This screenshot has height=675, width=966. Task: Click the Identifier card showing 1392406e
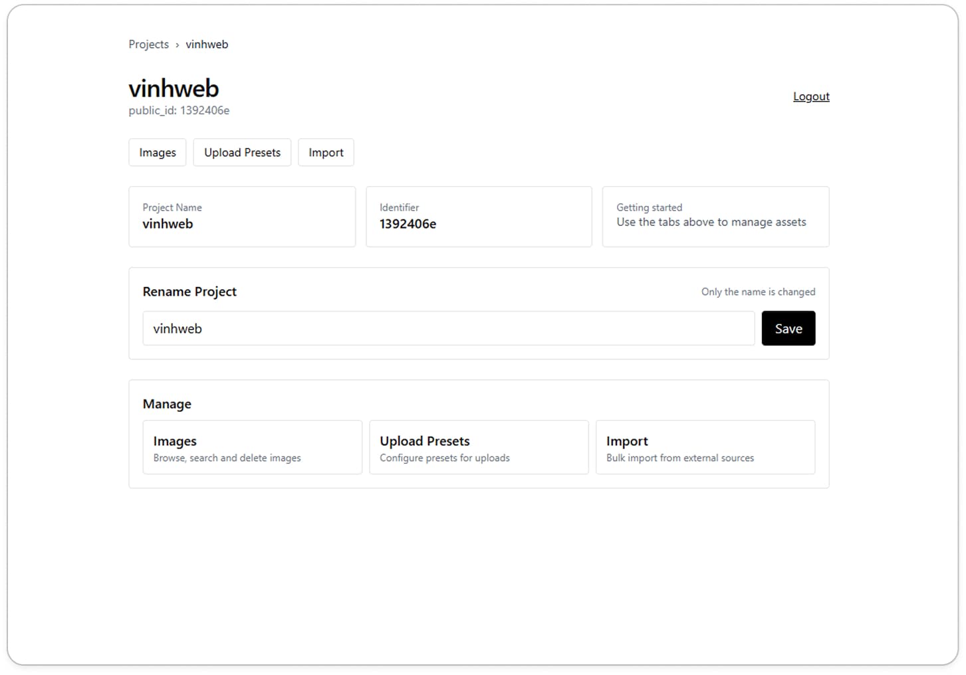[x=479, y=217]
